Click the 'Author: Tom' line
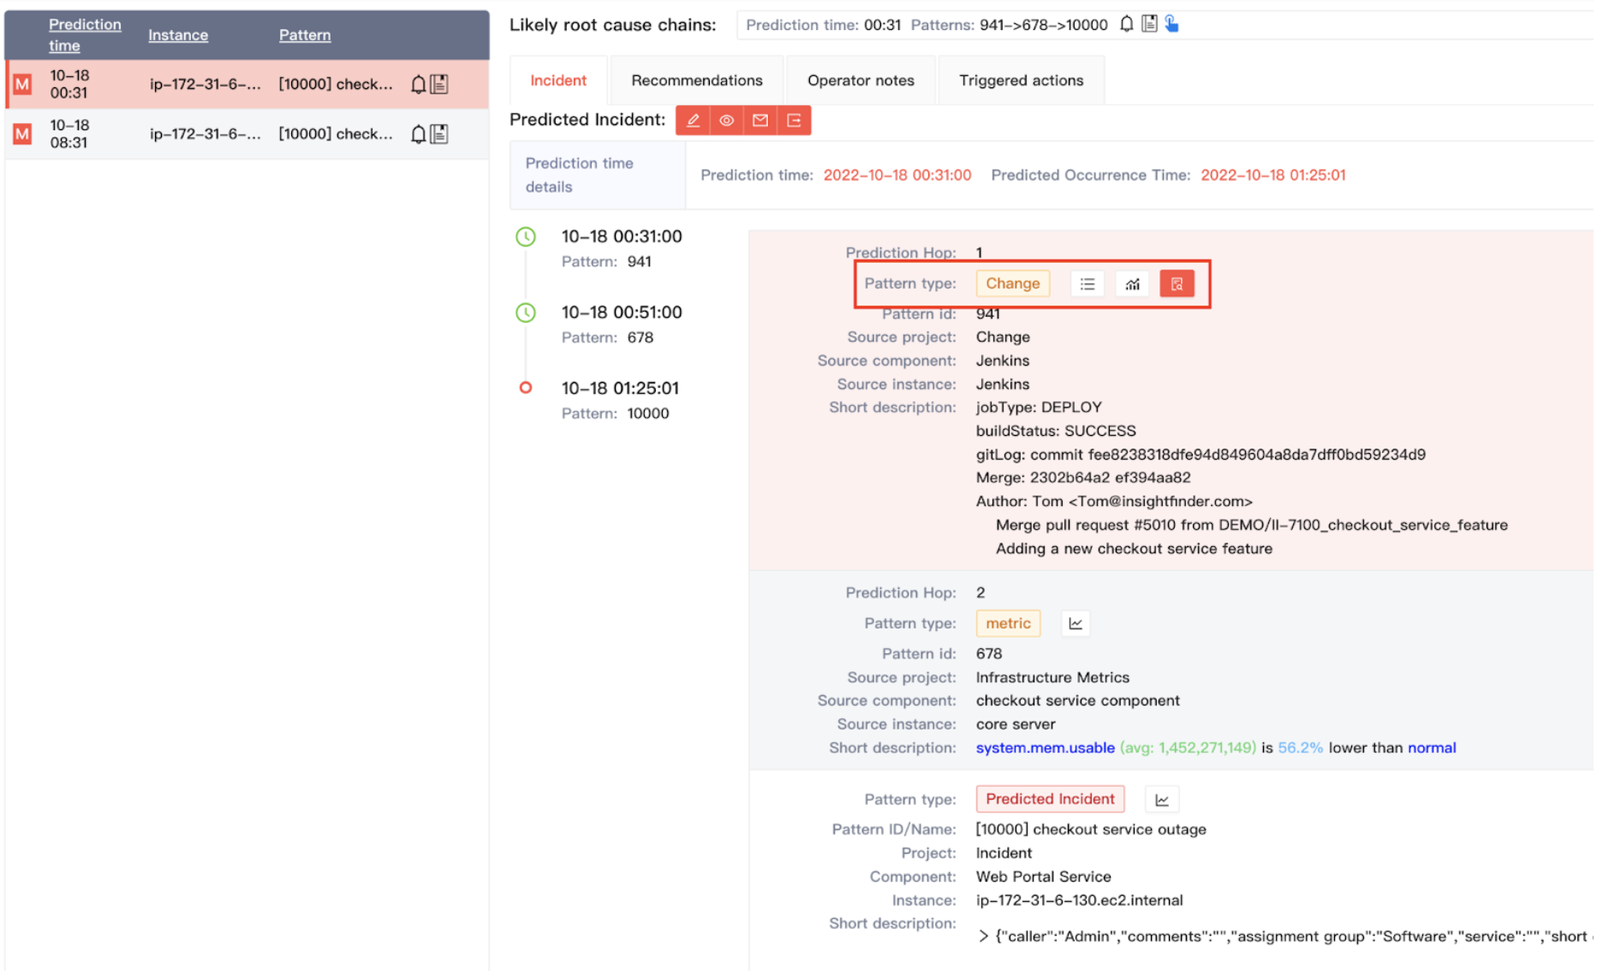This screenshot has height=971, width=1603. (1114, 502)
